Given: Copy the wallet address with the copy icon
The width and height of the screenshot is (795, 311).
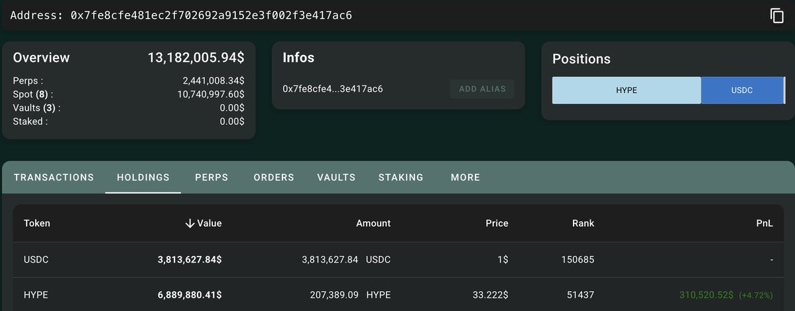Looking at the screenshot, I should (777, 16).
